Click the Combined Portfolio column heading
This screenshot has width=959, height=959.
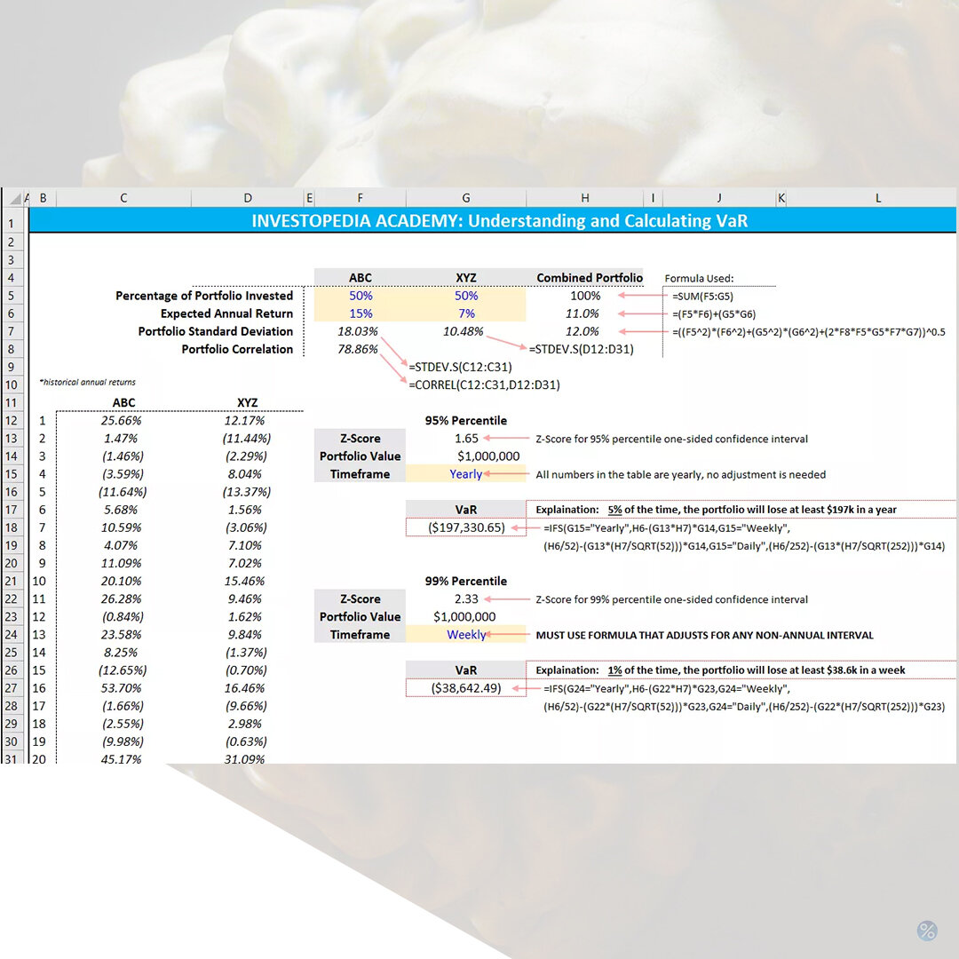[x=590, y=278]
